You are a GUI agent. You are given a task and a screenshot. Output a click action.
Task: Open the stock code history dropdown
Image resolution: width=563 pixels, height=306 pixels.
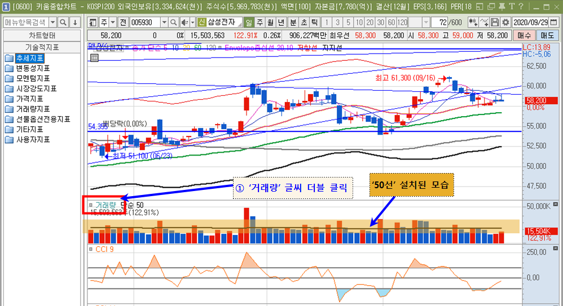pyautogui.click(x=164, y=23)
